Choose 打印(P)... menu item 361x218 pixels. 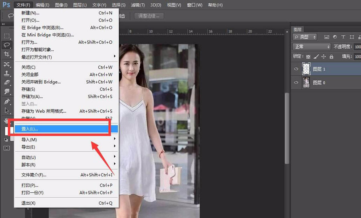[x=67, y=185]
